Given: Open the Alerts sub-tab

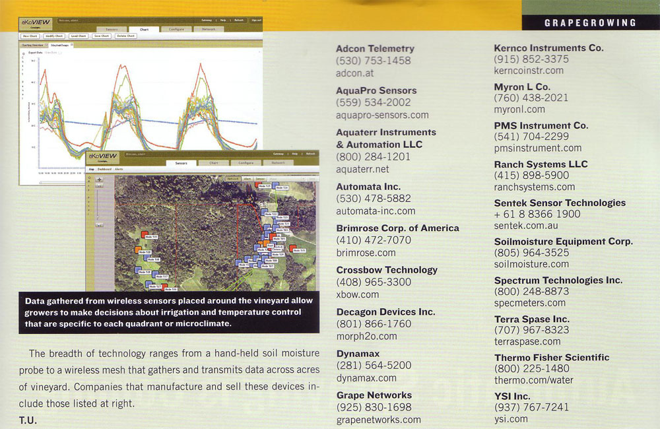Looking at the screenshot, I should (x=119, y=169).
